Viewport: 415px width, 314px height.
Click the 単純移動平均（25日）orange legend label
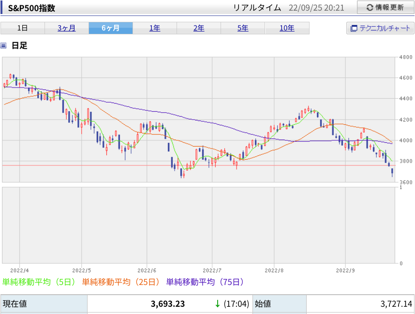121,282
